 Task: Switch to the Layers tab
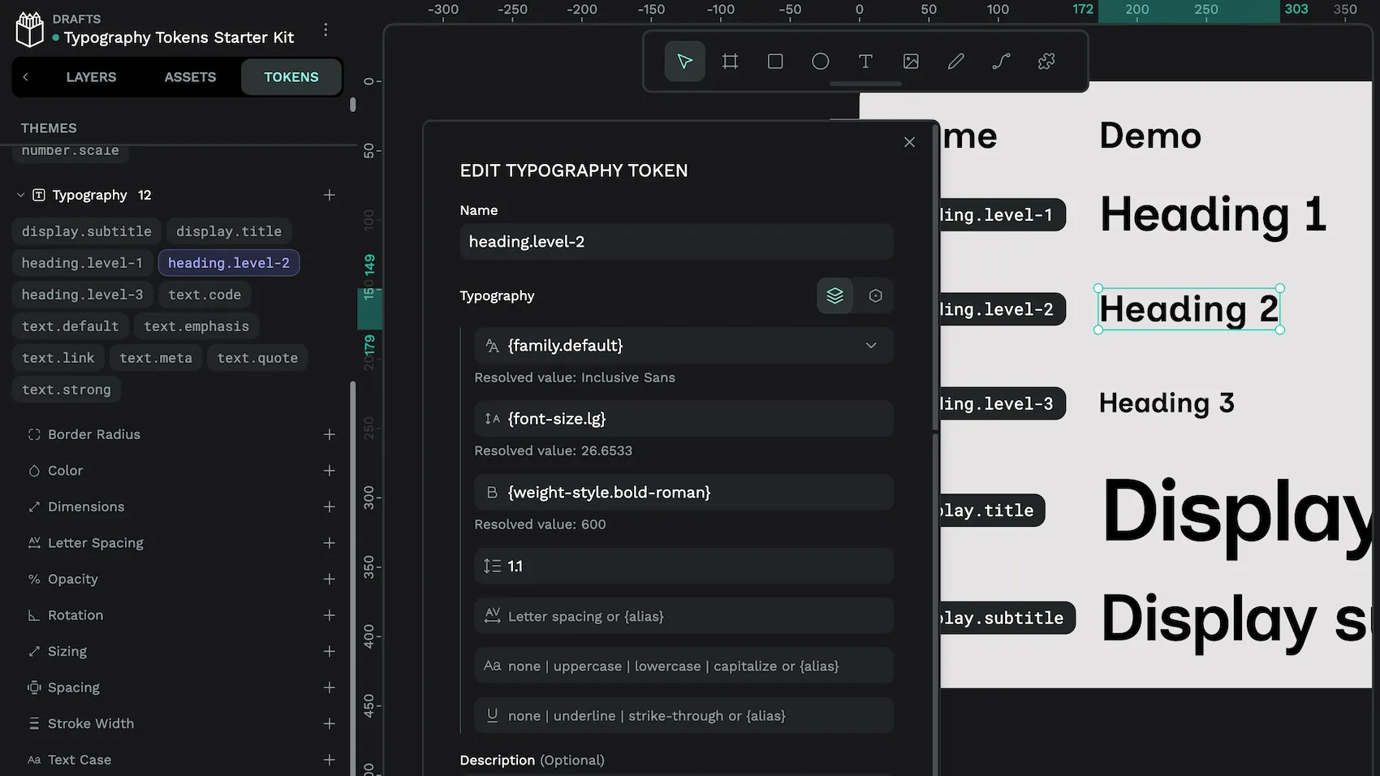point(90,77)
